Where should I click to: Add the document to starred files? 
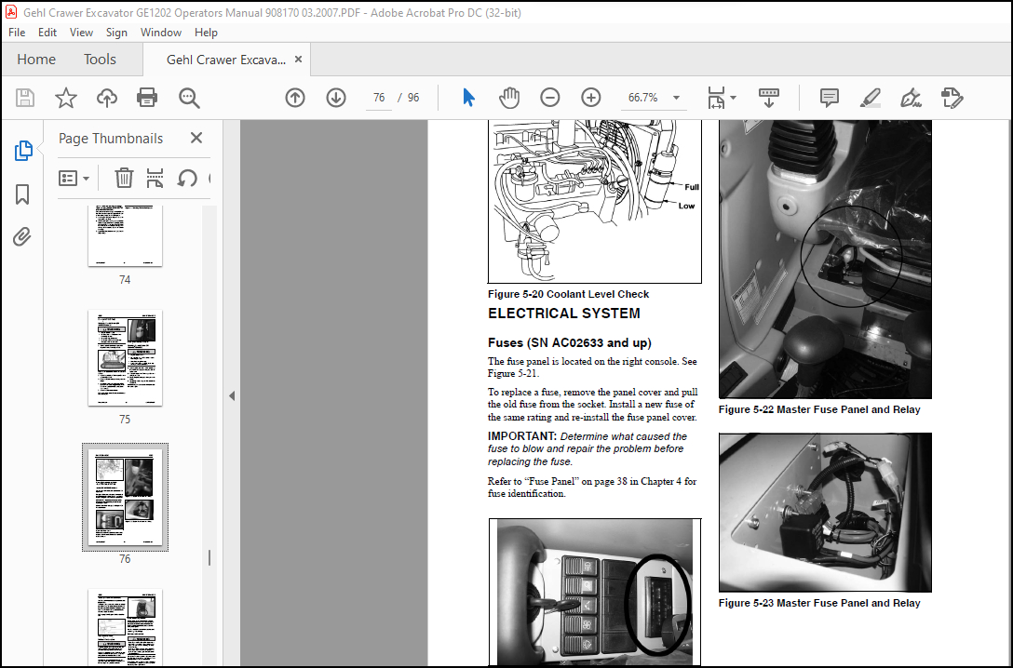[x=66, y=98]
